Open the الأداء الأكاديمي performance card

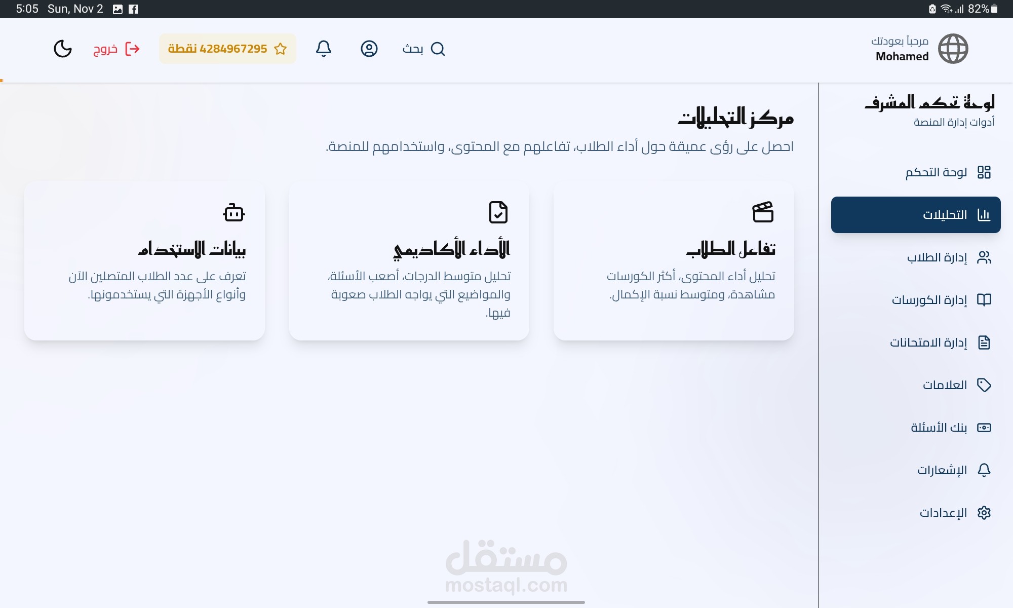[x=409, y=261]
